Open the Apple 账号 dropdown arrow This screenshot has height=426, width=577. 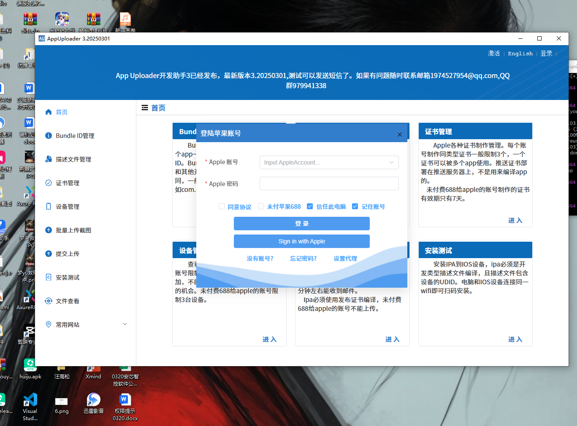coord(391,162)
